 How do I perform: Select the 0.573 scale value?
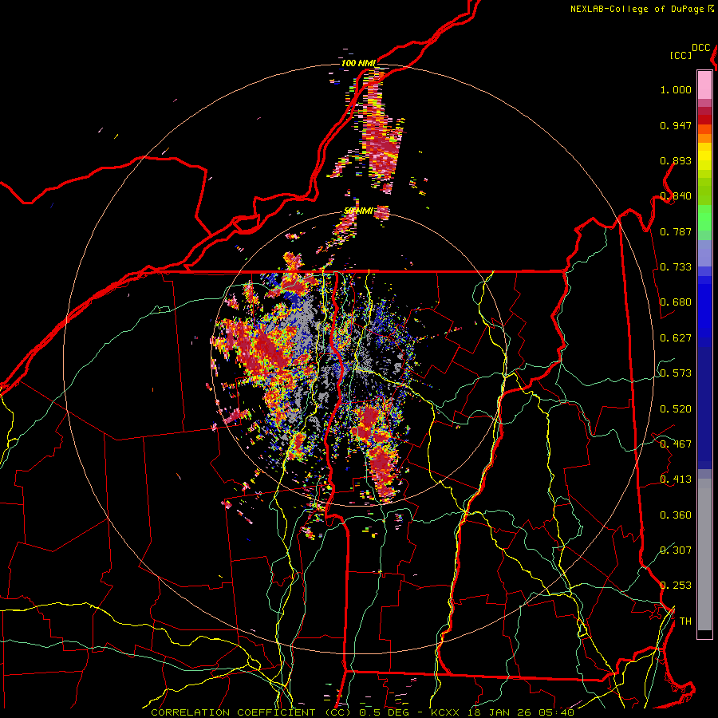[676, 373]
